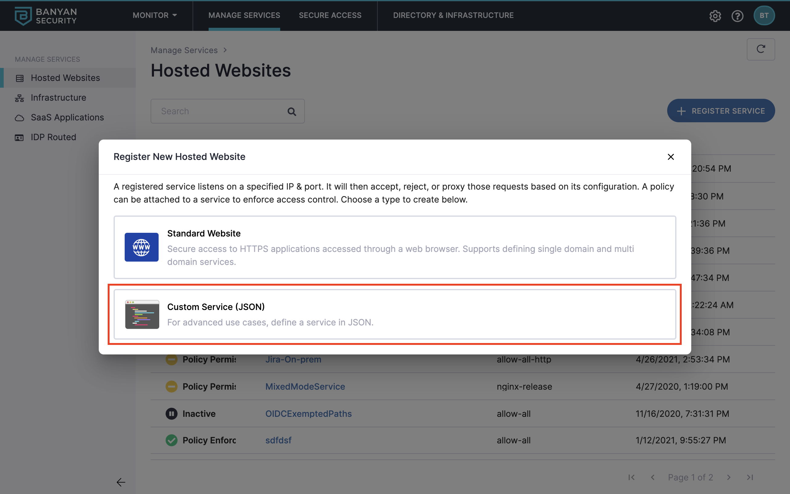Click the settings gear icon
The width and height of the screenshot is (790, 494).
tap(715, 16)
